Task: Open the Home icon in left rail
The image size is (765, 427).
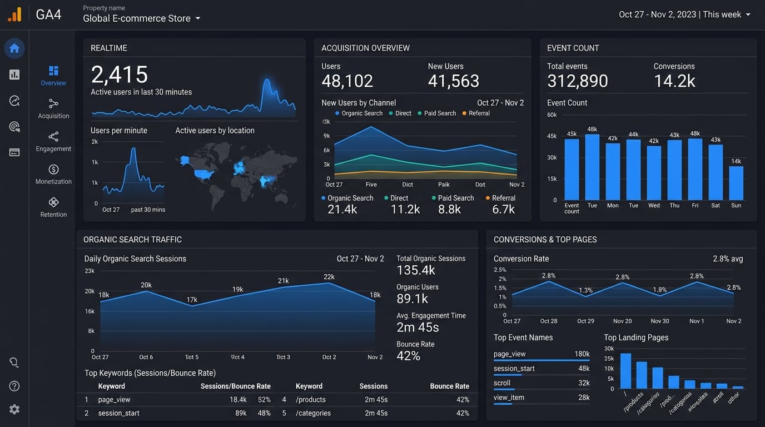Action: [x=14, y=48]
